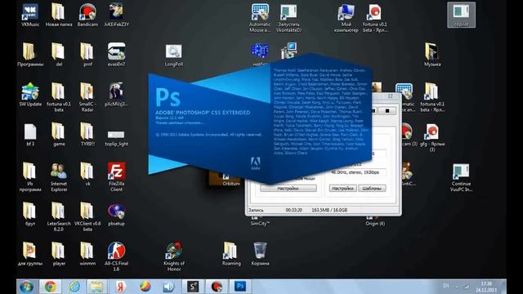Open the SmallC - Radar folder
Screen dimensions: 523x294
(87, 97)
